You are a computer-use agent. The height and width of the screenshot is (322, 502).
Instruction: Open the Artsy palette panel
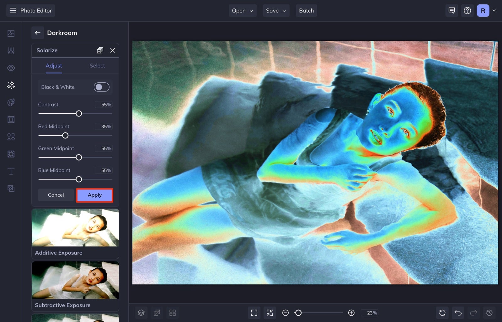pos(11,102)
